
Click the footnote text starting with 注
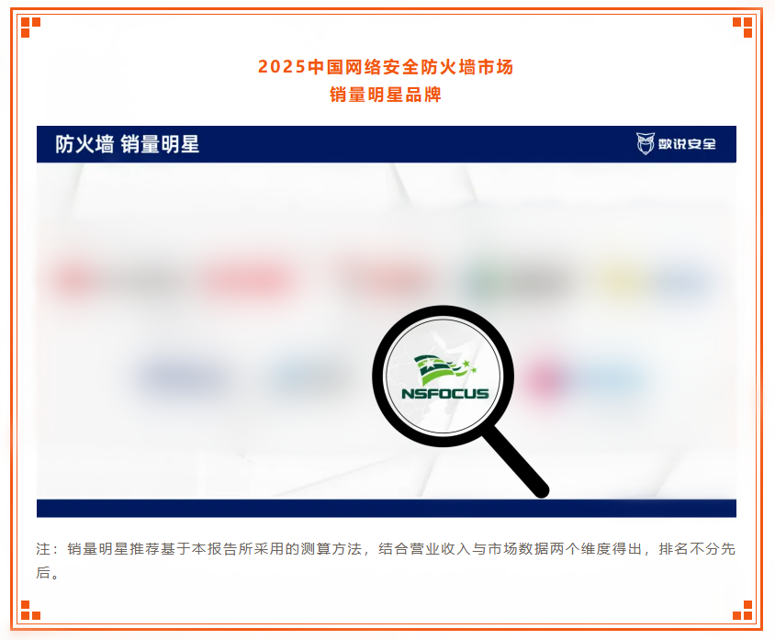click(x=386, y=560)
